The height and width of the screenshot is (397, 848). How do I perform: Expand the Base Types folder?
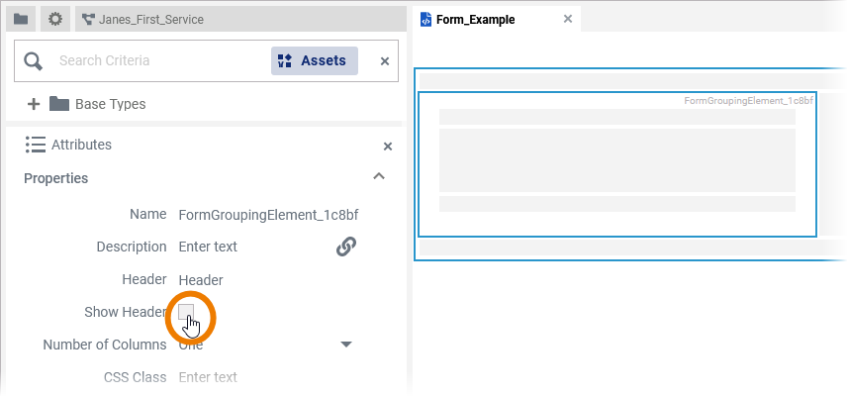(59, 104)
